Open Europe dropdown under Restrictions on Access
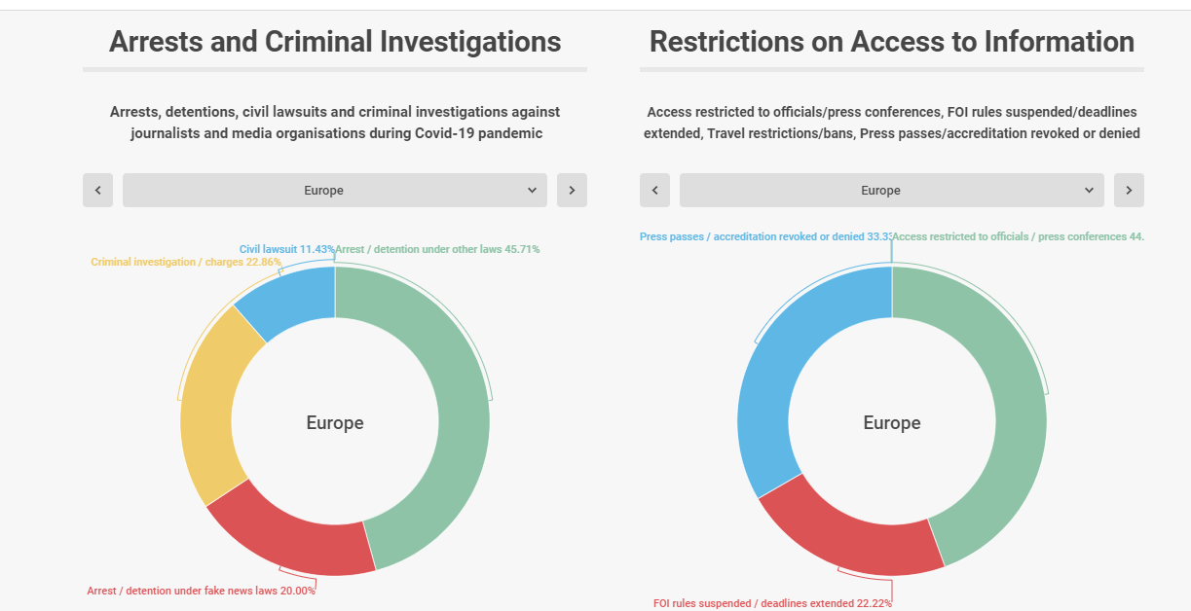This screenshot has width=1191, height=611. tap(891, 191)
